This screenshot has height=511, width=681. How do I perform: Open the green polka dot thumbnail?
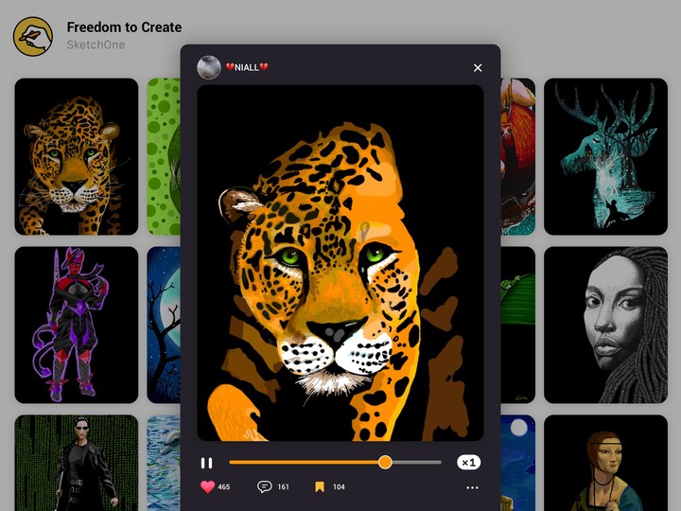tap(164, 156)
